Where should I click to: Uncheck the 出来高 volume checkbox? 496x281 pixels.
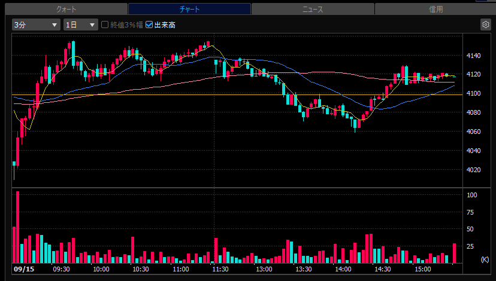[x=149, y=25]
